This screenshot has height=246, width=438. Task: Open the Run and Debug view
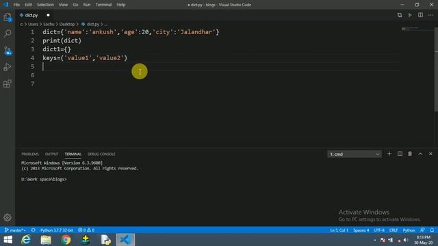(x=8, y=67)
